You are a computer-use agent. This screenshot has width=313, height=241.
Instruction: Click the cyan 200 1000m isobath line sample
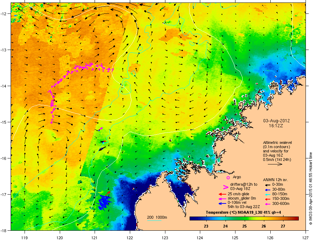[154, 220]
